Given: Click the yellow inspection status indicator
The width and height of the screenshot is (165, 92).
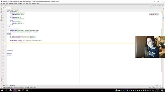Looking at the screenshot, I should click(x=162, y=12).
